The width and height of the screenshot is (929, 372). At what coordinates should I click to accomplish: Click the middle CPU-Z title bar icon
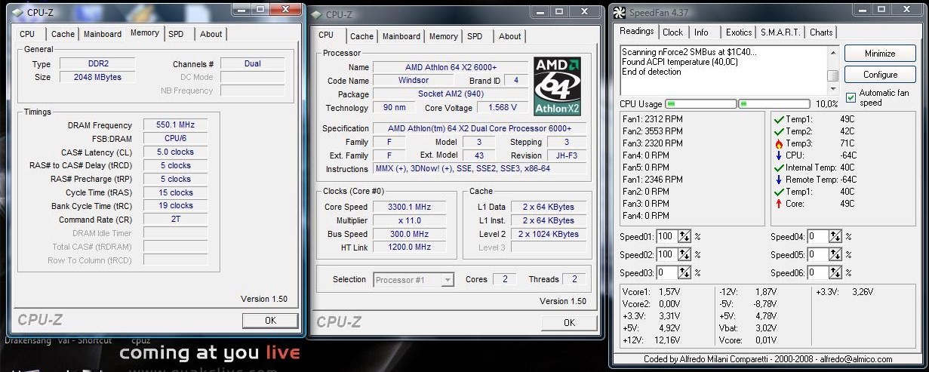pos(315,14)
